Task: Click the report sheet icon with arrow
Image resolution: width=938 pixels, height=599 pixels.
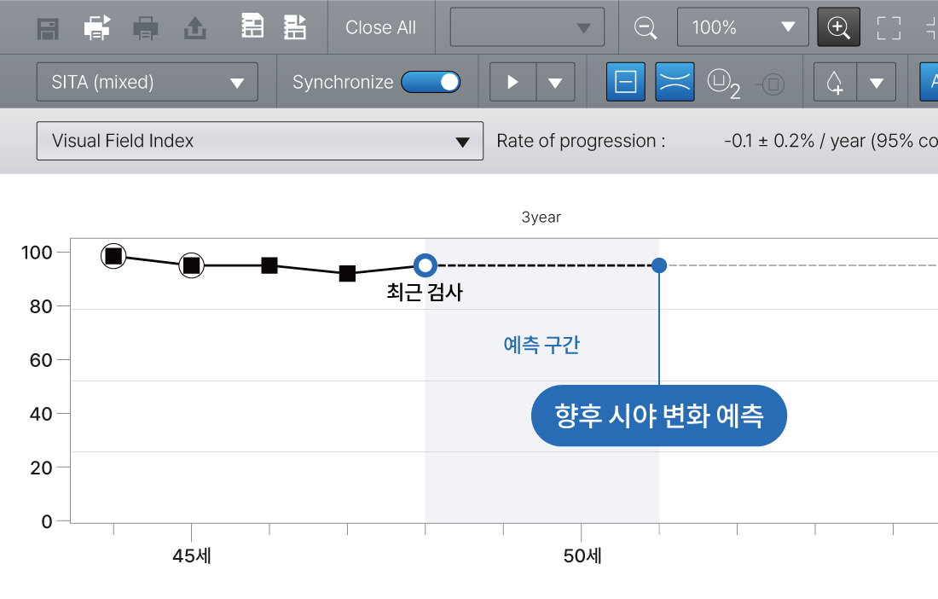Action: (295, 27)
